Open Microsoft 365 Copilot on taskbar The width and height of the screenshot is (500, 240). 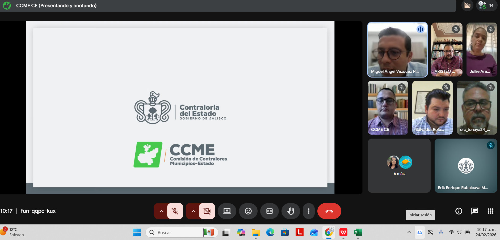tap(241, 233)
